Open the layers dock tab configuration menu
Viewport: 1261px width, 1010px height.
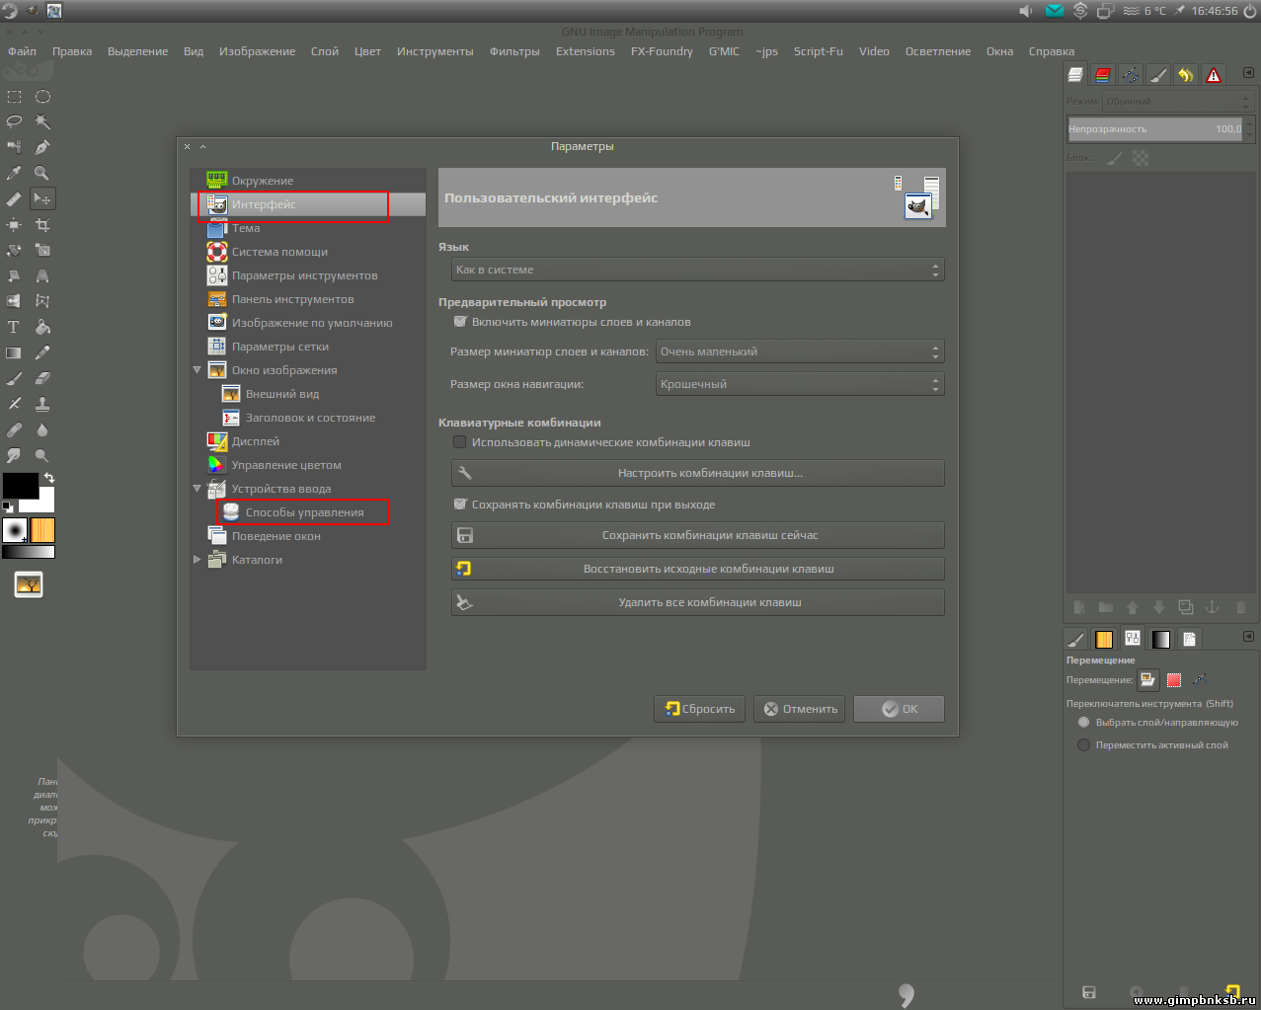pyautogui.click(x=1248, y=73)
